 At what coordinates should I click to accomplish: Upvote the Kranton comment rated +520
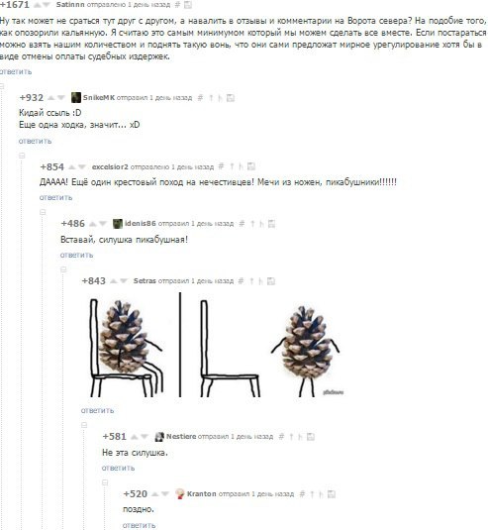155,494
